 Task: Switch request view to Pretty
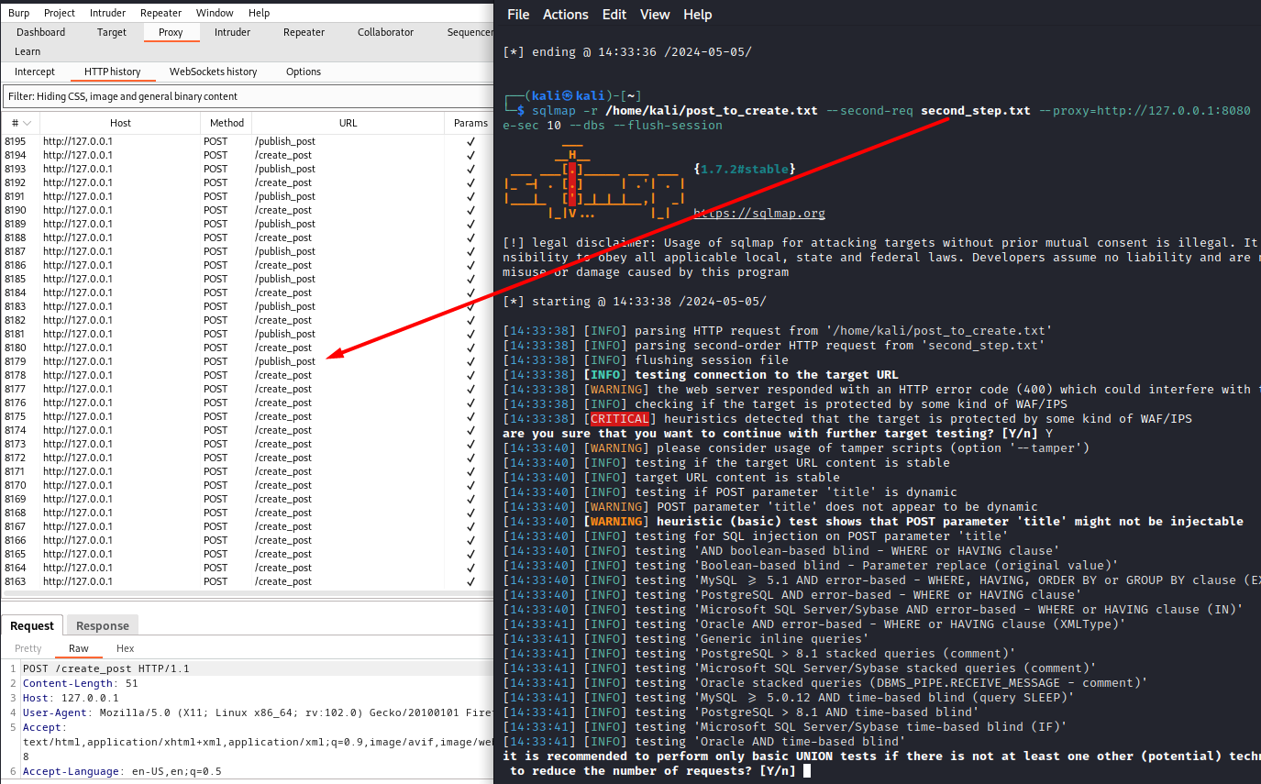pyautogui.click(x=28, y=648)
